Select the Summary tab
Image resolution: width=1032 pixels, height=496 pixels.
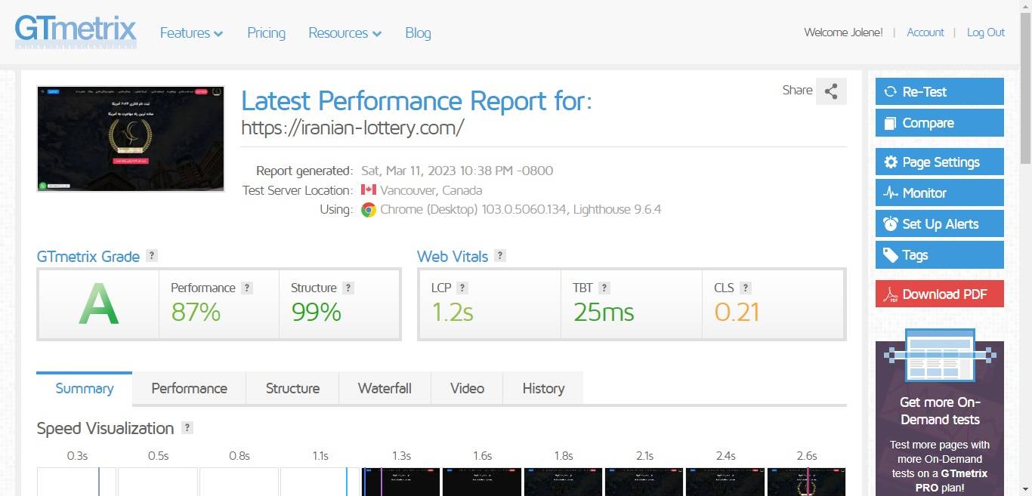pyautogui.click(x=85, y=388)
